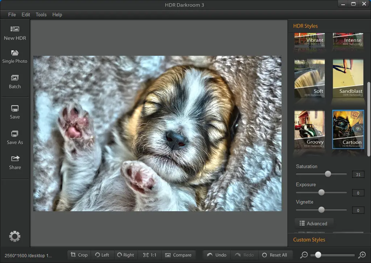Activate the Crop tool
371x263 pixels.
coord(79,255)
